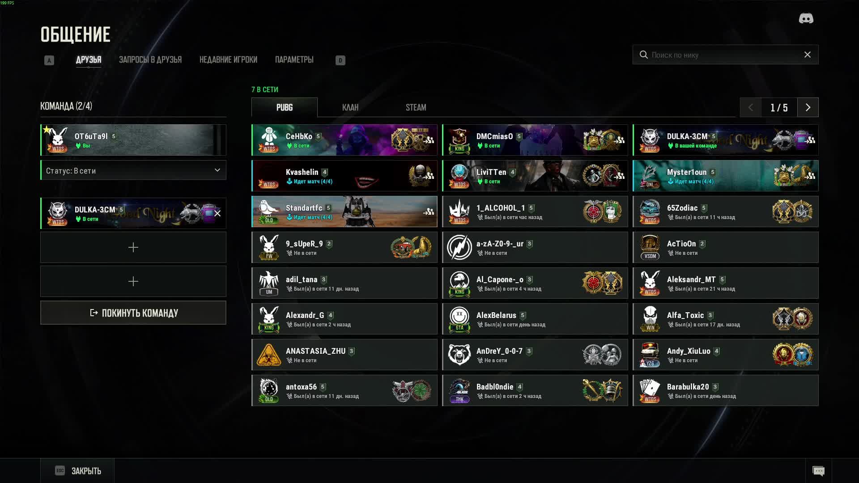Image resolution: width=859 pixels, height=483 pixels.
Task: Switch to the STEAM friends tab
Action: [416, 107]
